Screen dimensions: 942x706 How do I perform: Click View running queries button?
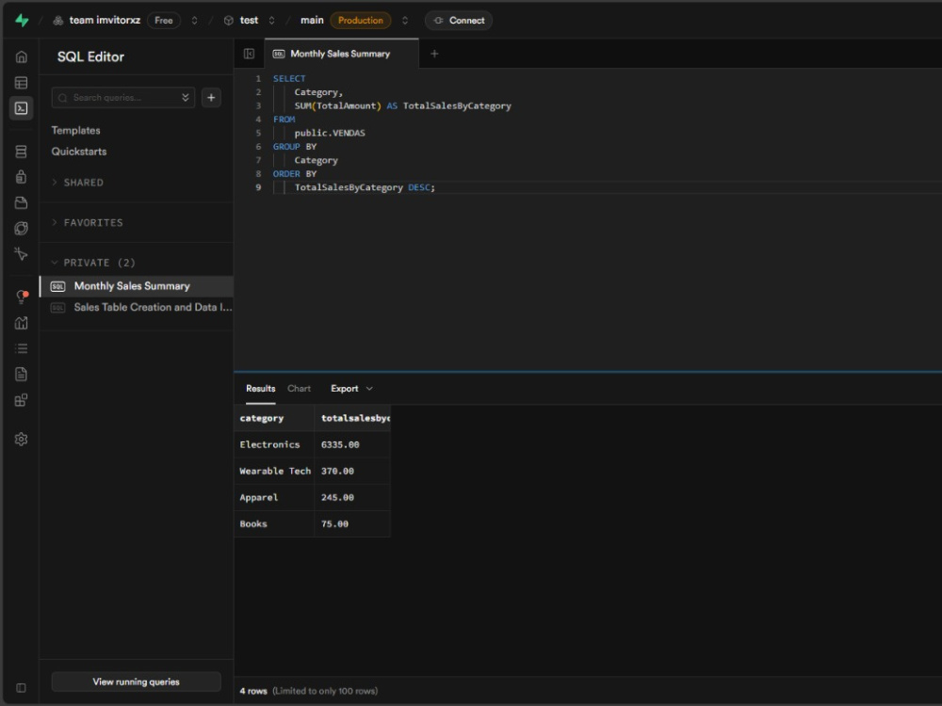point(137,682)
